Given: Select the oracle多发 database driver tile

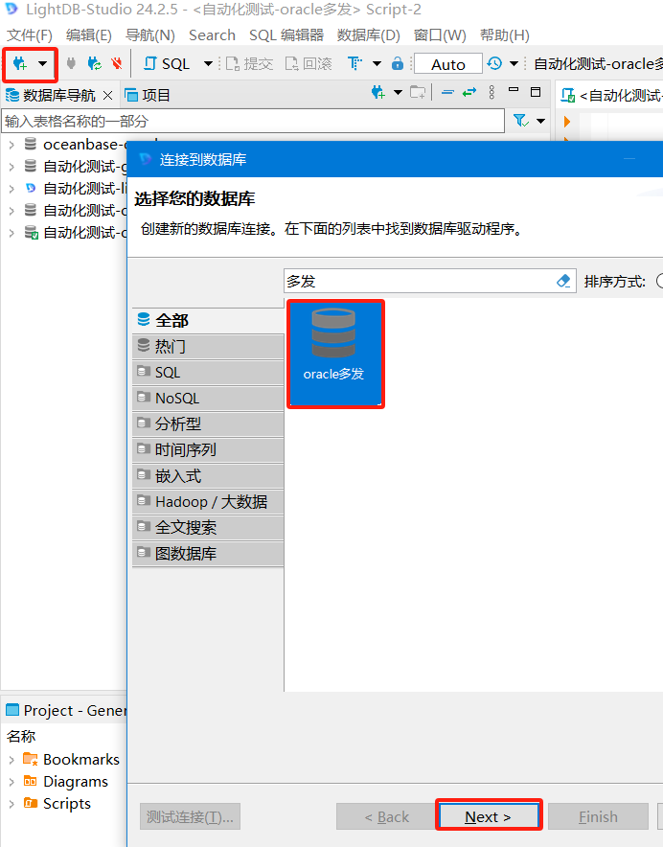Looking at the screenshot, I should coord(335,354).
